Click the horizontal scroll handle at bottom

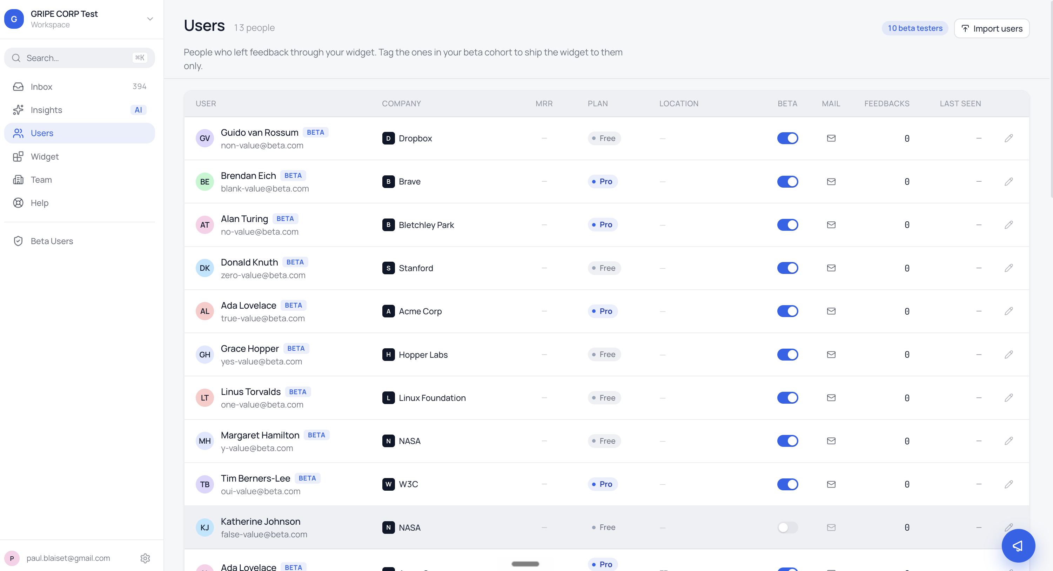pos(525,564)
